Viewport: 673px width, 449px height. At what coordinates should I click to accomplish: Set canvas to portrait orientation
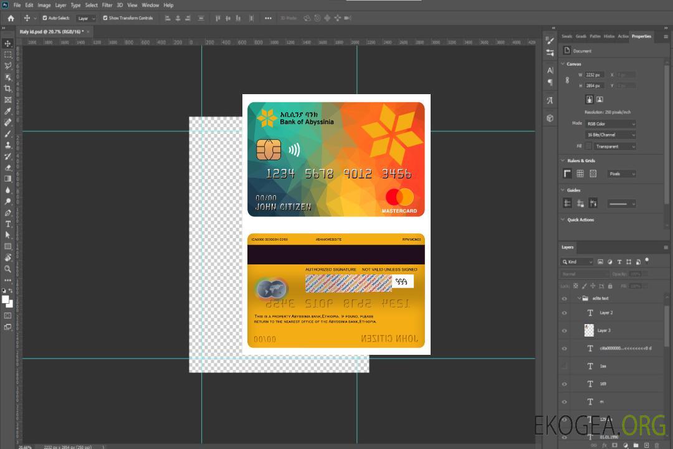point(589,99)
